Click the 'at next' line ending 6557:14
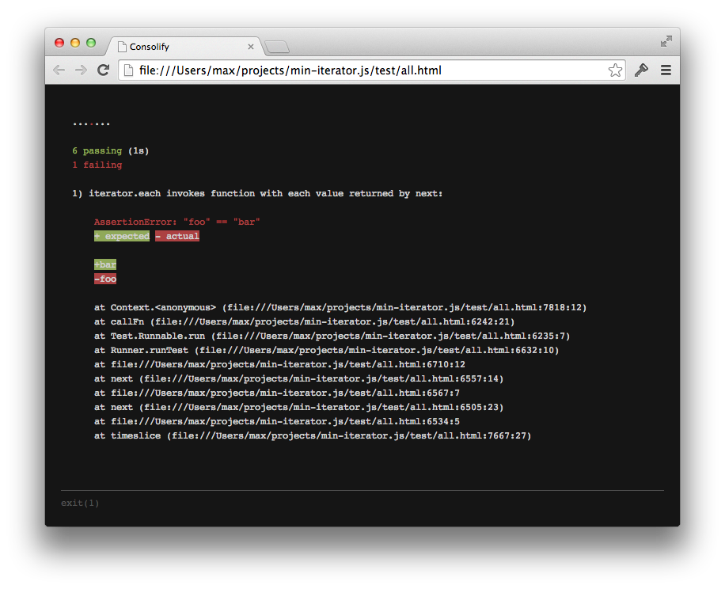Viewport: 725px width, 589px height. coord(298,378)
